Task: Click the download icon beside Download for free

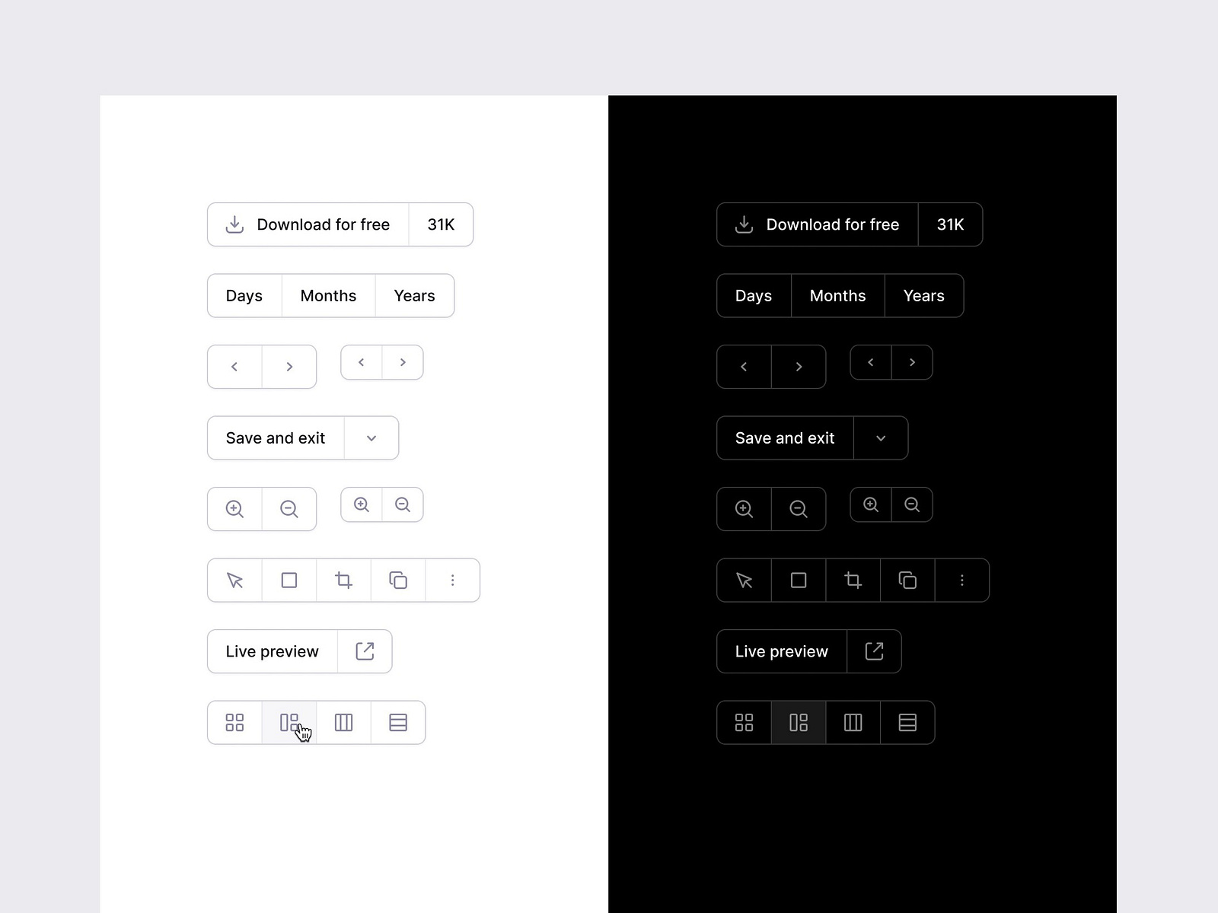Action: (234, 224)
